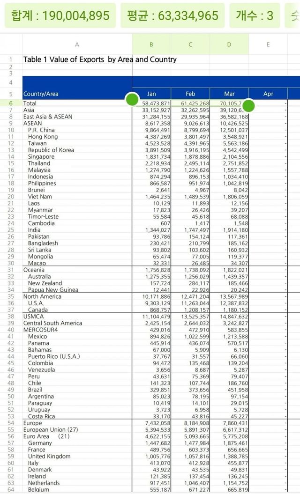The height and width of the screenshot is (494, 300).
Task: Select the 'European Union (27)' cell
Action: pyautogui.click(x=77, y=429)
